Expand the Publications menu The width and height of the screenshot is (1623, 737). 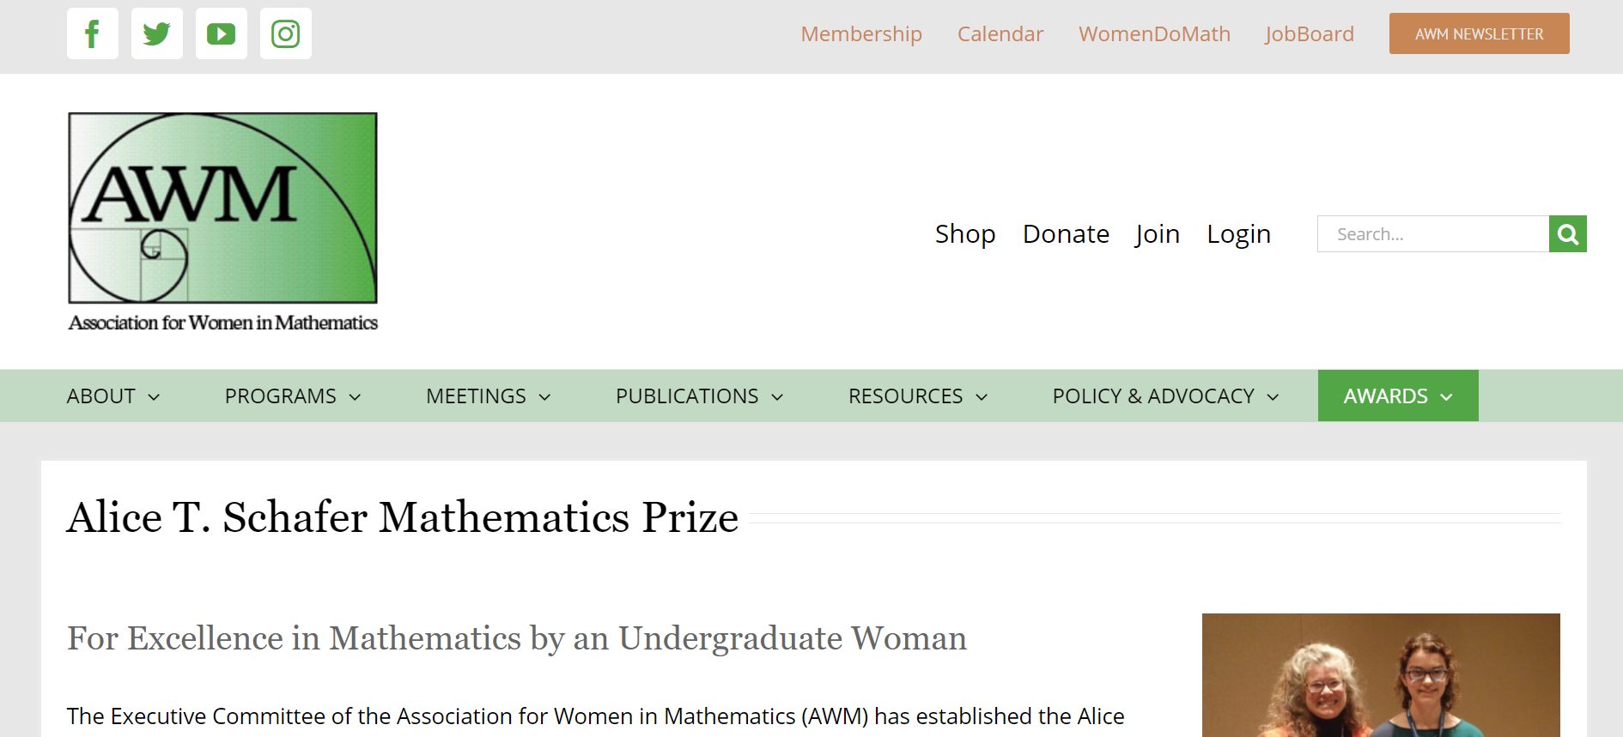tap(699, 396)
